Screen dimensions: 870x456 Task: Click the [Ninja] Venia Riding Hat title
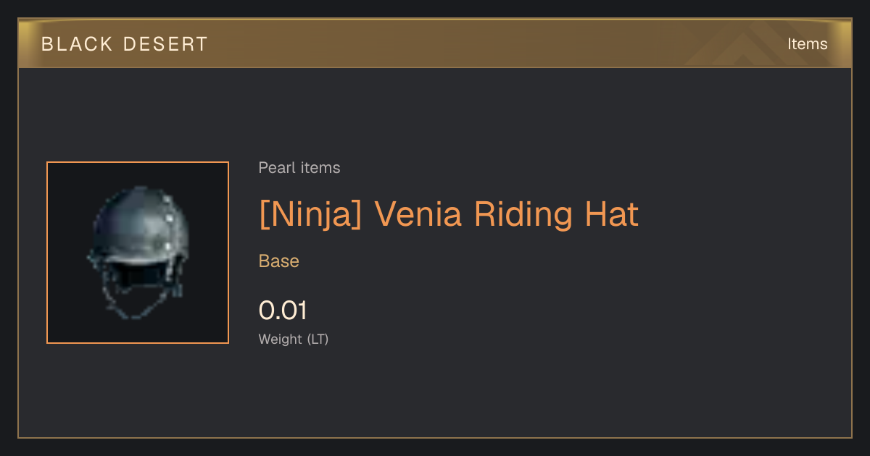[449, 215]
